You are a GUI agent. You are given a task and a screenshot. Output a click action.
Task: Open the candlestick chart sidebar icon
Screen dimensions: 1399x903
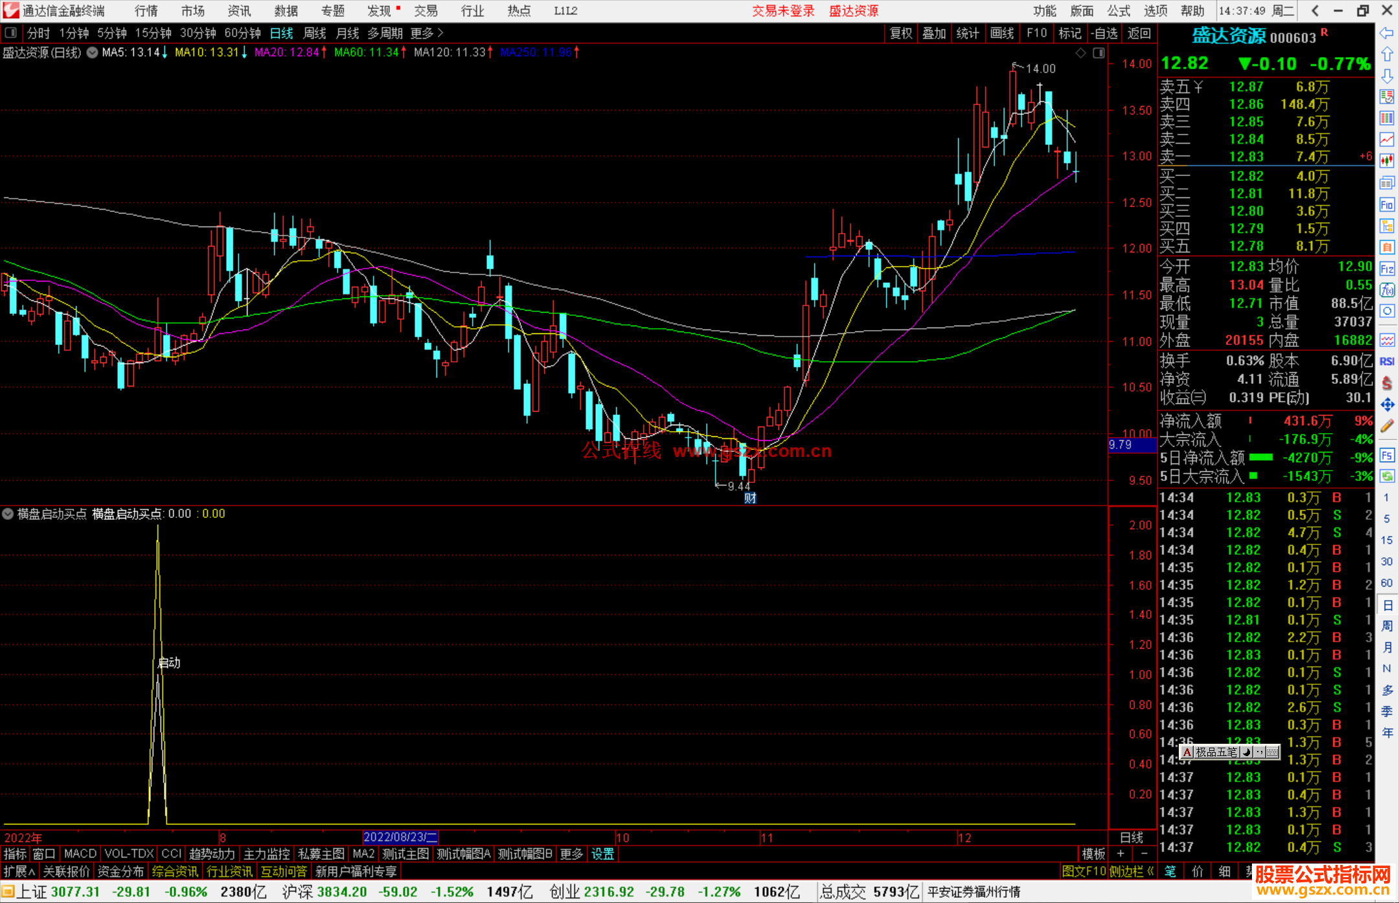point(1387,161)
